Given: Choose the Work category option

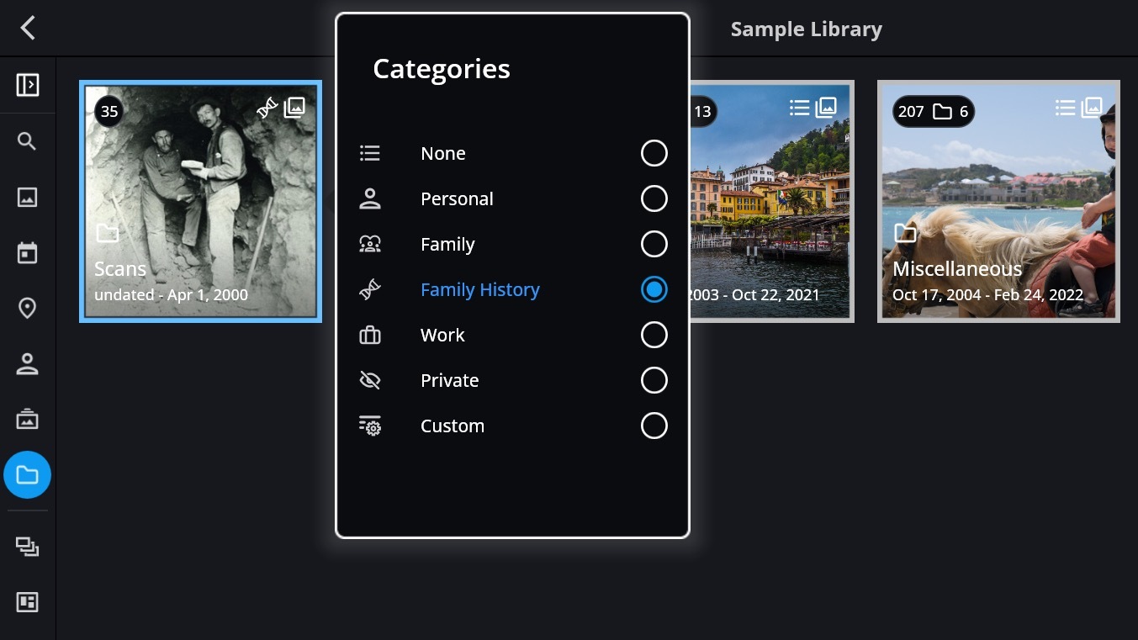Looking at the screenshot, I should (x=442, y=335).
